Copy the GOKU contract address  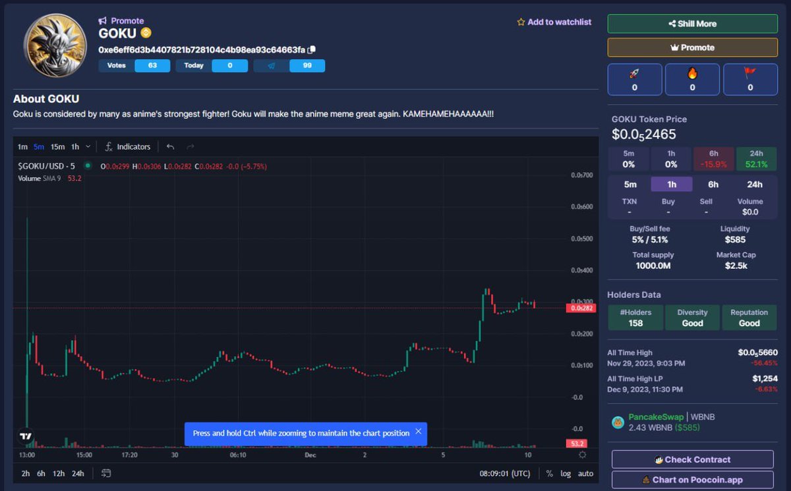[x=312, y=49]
